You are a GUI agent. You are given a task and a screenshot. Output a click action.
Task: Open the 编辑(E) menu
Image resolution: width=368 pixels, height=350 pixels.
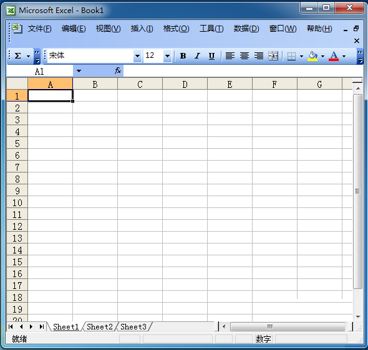(x=74, y=29)
